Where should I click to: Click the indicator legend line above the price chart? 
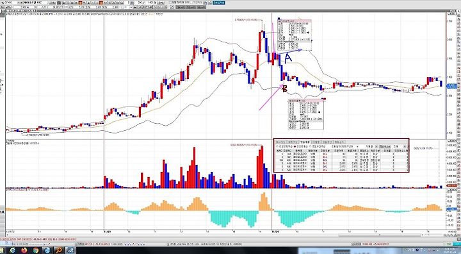[x=85, y=13]
